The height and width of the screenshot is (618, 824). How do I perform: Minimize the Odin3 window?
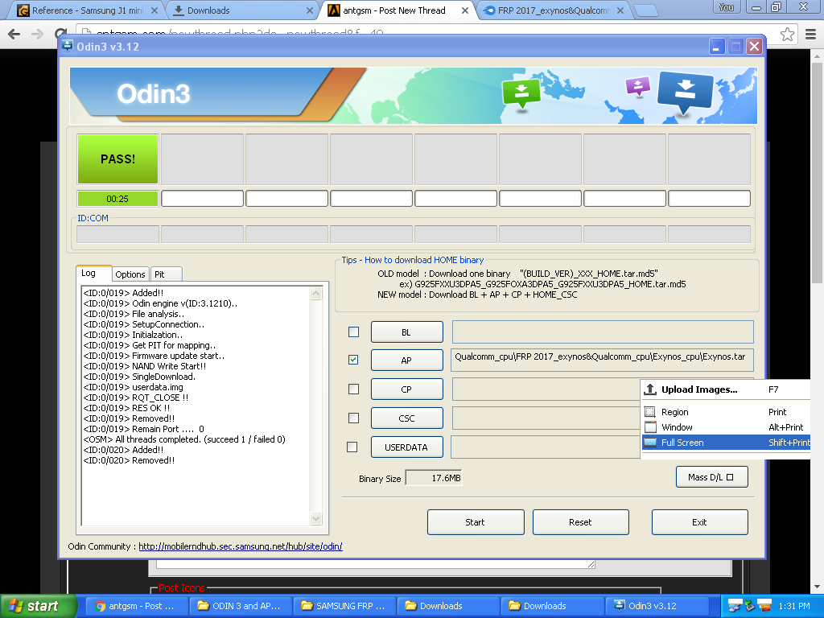tap(716, 46)
